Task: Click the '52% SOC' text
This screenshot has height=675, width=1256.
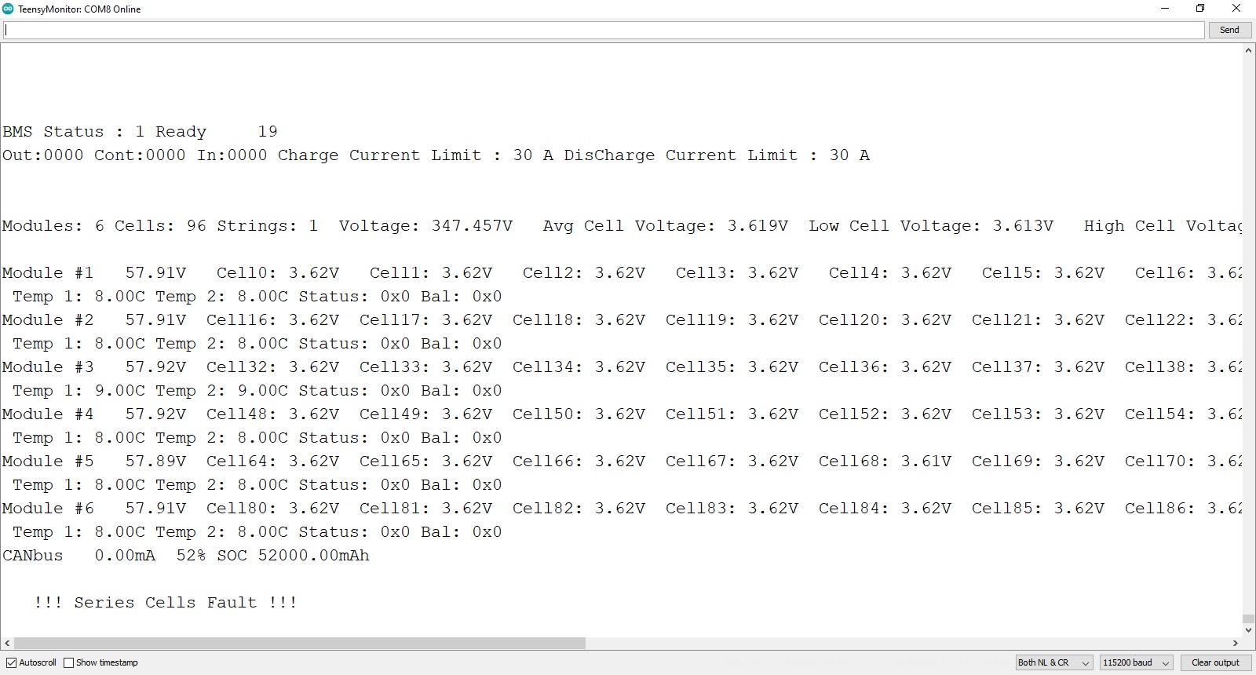Action: pyautogui.click(x=211, y=556)
